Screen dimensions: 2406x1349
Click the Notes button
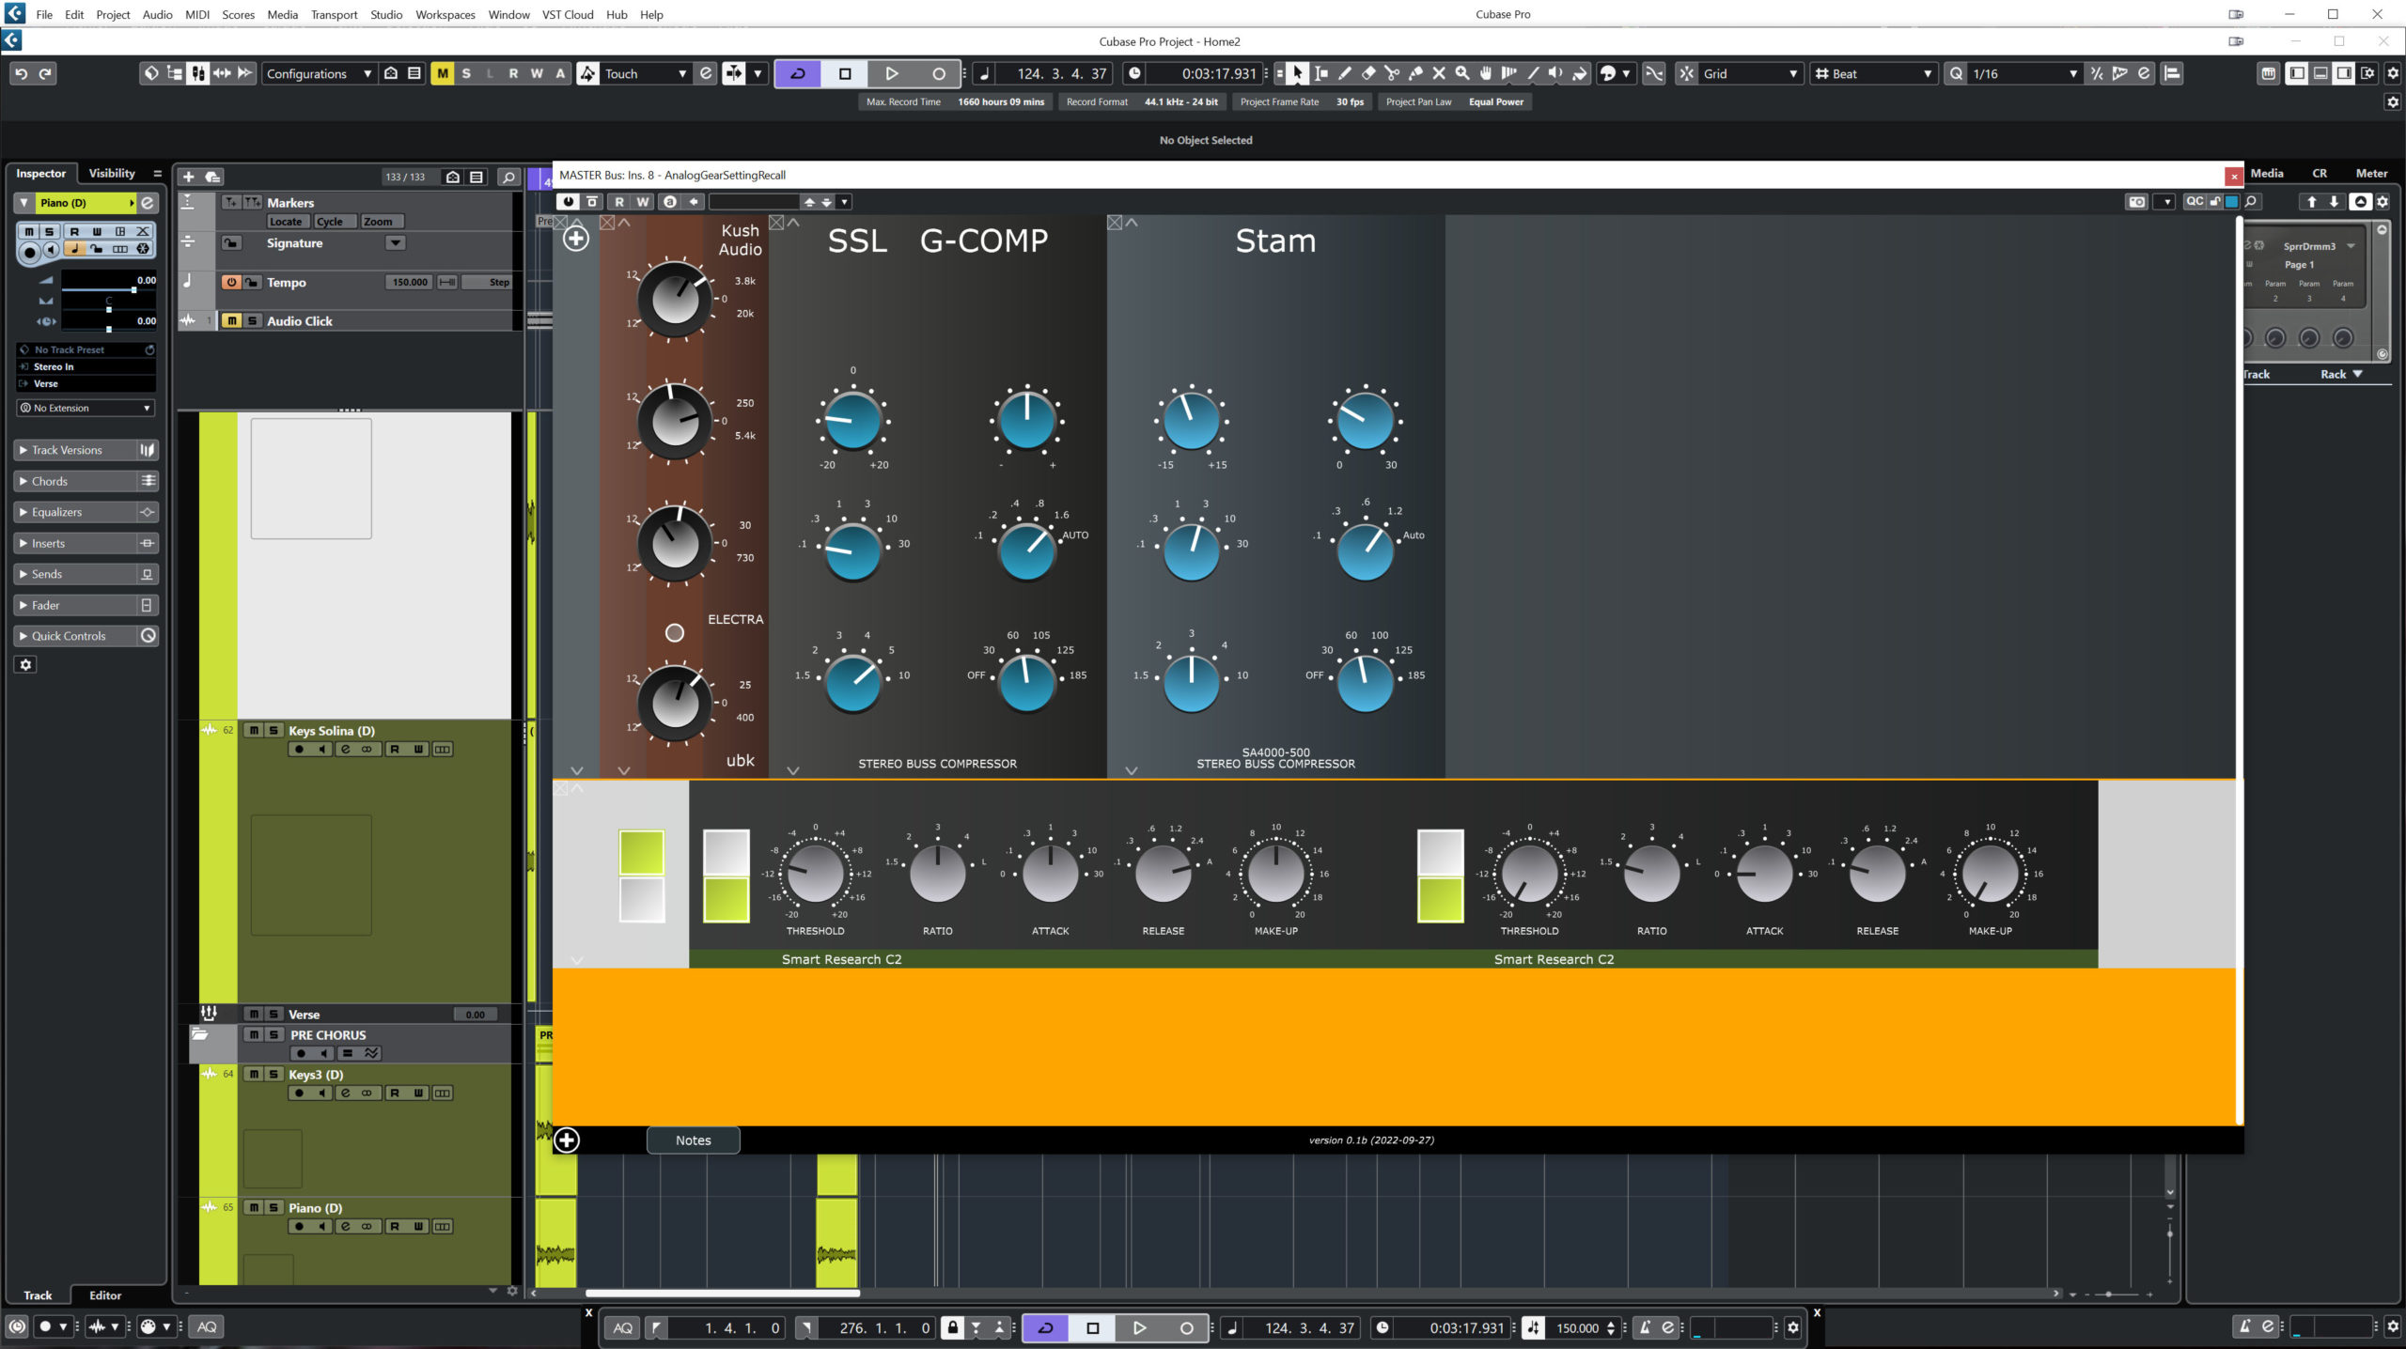pos(693,1140)
